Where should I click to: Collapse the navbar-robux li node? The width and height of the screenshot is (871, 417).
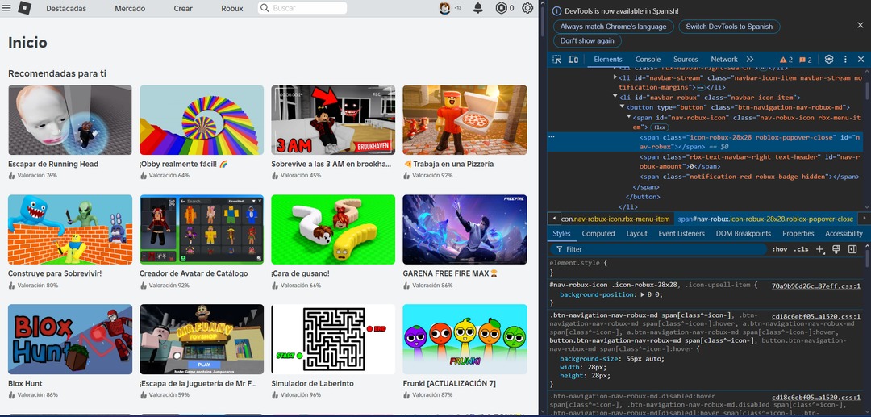615,97
